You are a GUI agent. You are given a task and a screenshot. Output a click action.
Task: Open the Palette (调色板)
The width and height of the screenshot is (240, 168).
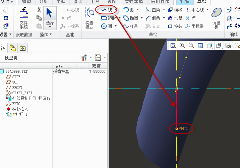pyautogui.click(x=217, y=18)
